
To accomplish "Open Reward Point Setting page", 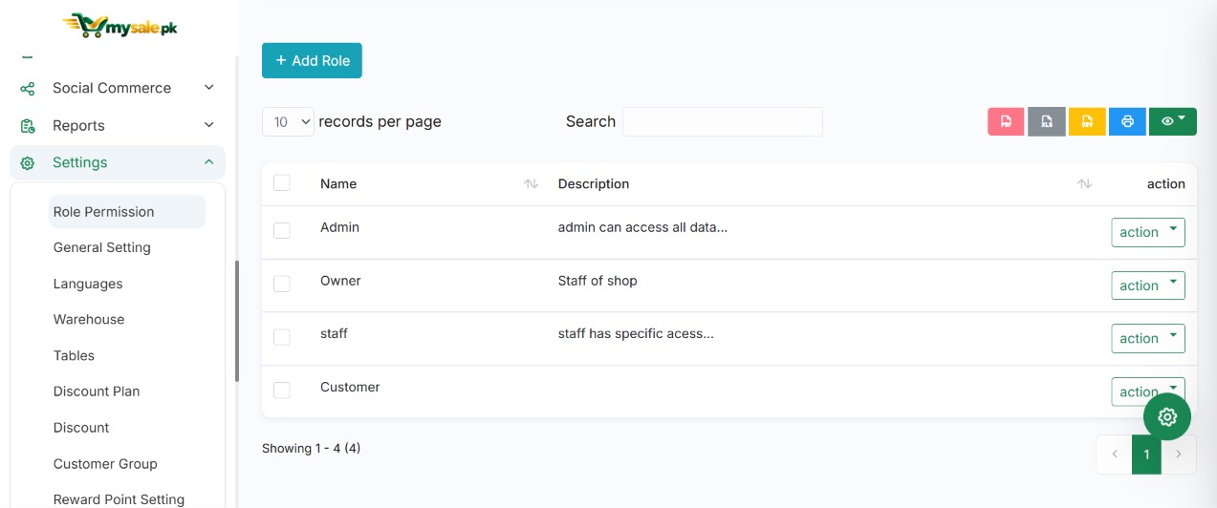I will pyautogui.click(x=119, y=499).
